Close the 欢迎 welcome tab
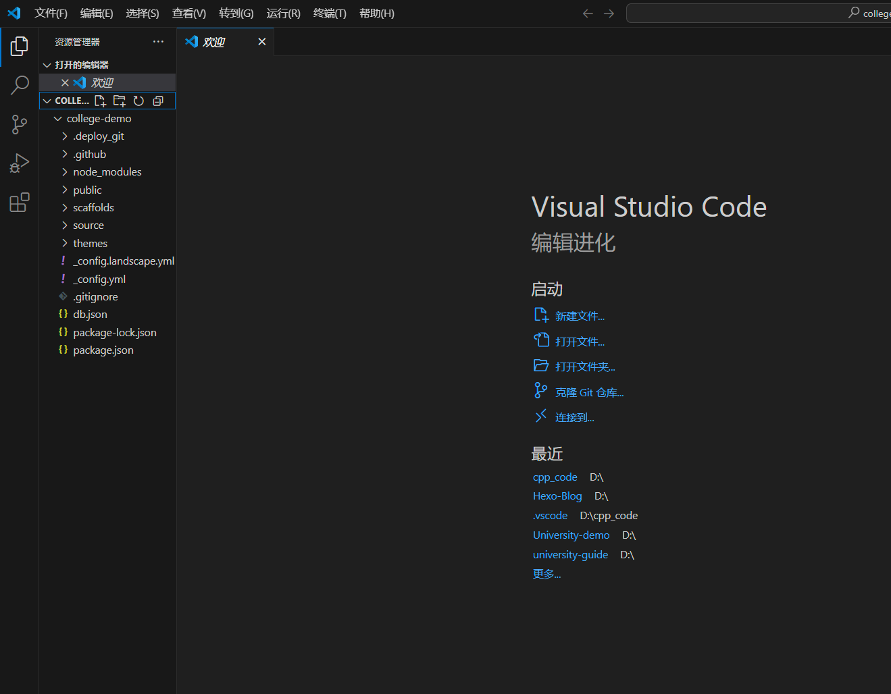 point(262,42)
